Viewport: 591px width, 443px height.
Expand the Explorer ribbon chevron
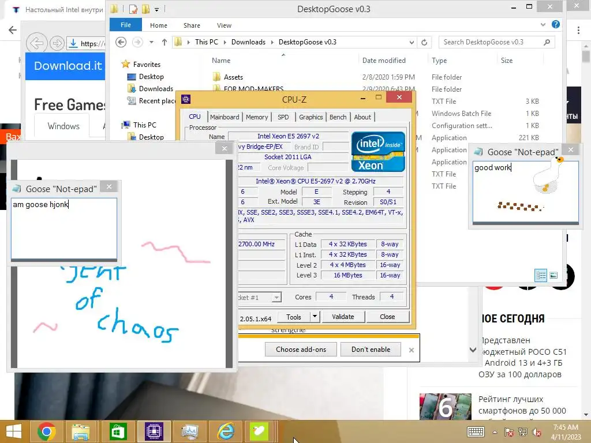point(543,24)
